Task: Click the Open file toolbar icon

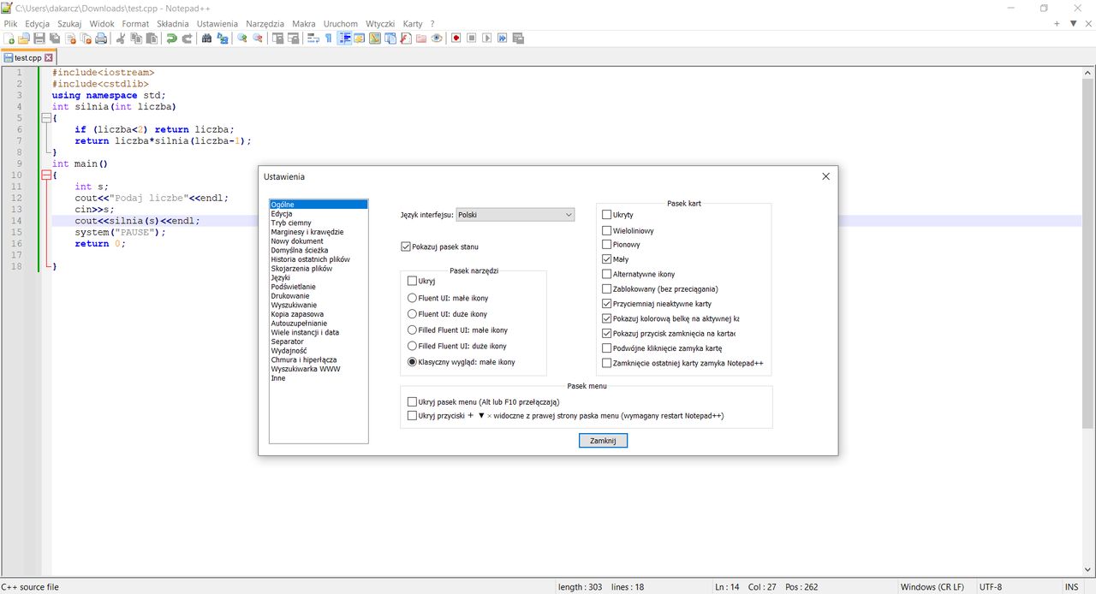Action: 23,38
